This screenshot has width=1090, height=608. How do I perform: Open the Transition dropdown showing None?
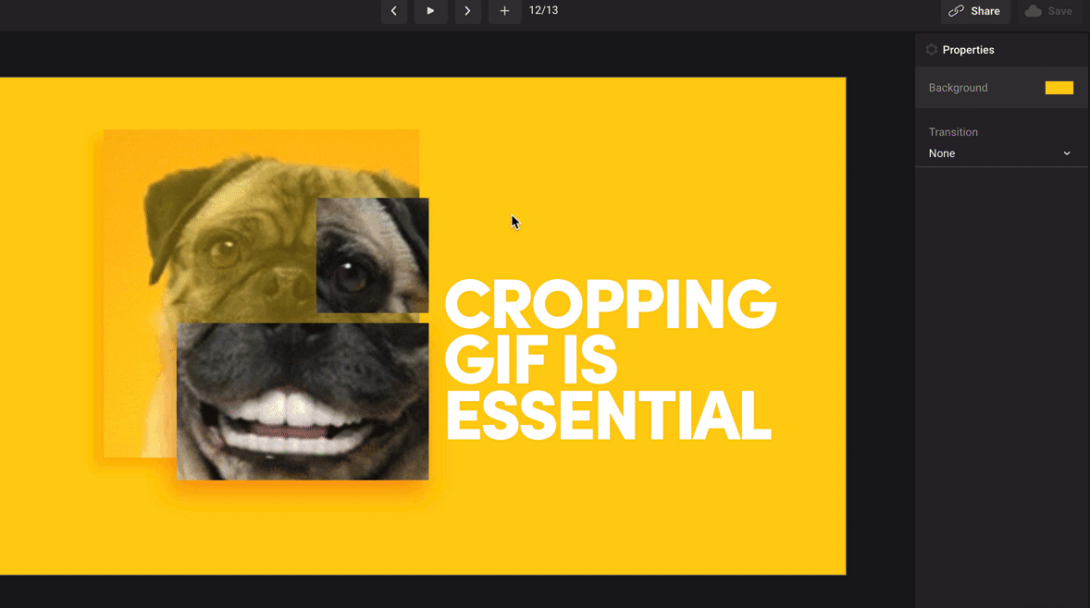click(999, 153)
